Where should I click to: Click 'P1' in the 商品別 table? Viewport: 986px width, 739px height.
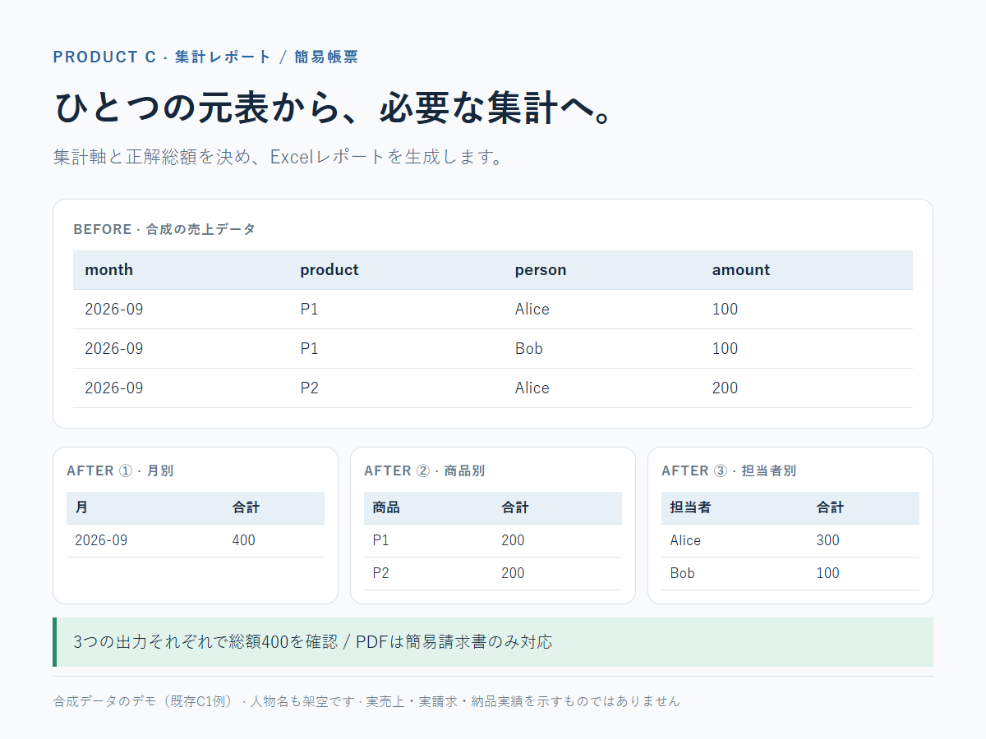click(380, 540)
